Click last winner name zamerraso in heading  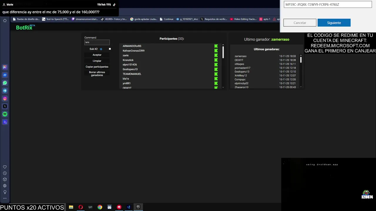tap(280, 39)
